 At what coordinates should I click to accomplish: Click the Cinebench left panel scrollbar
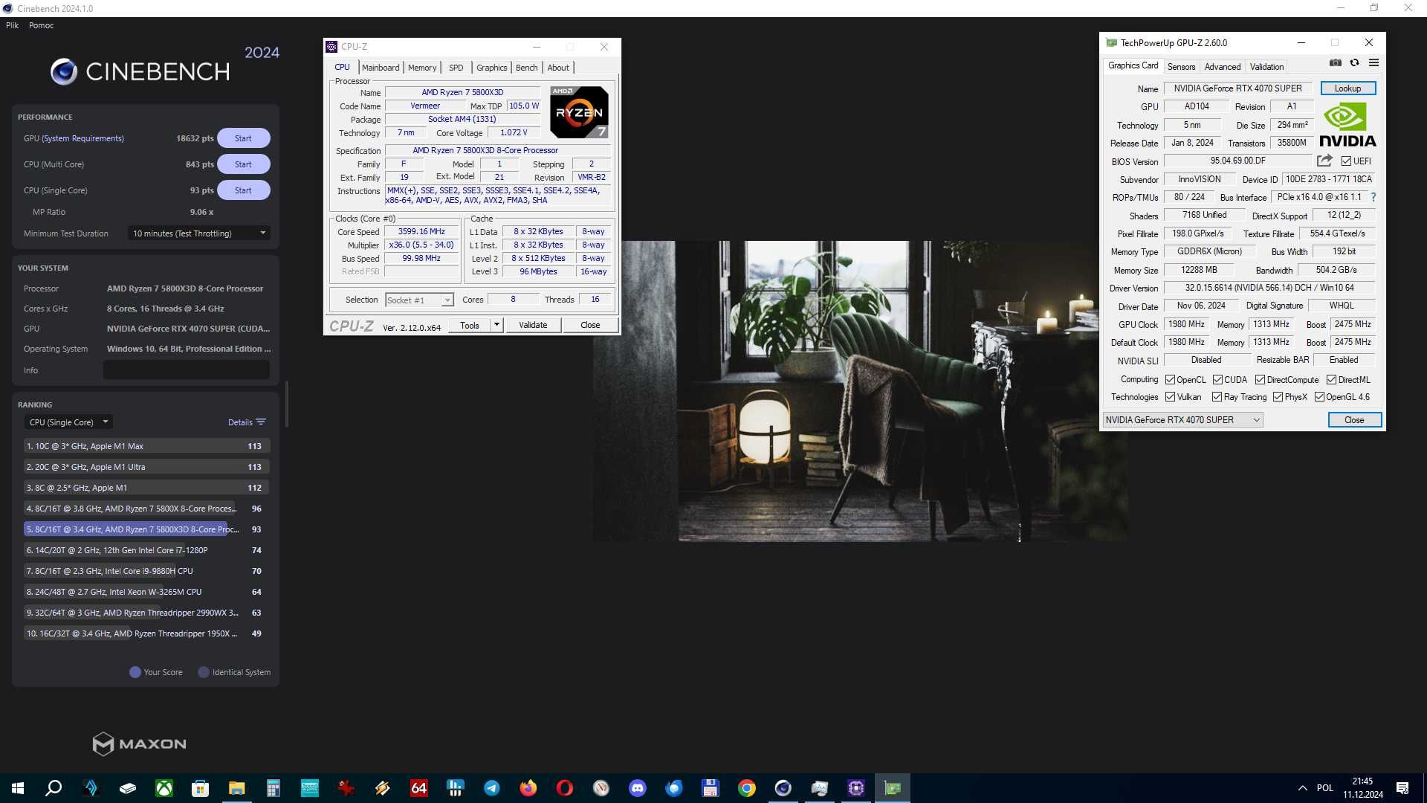[x=286, y=405]
